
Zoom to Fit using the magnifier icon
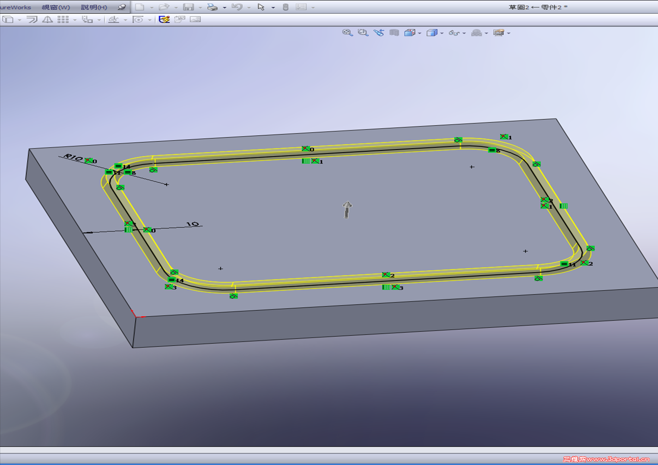[348, 33]
